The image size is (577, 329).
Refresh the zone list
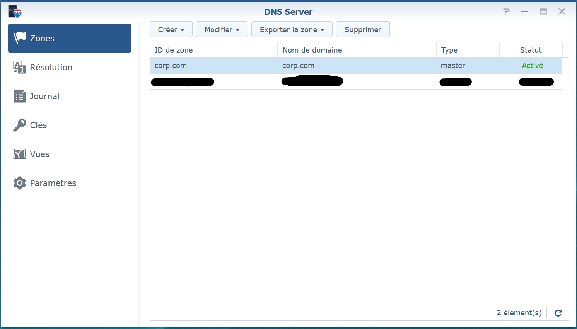pyautogui.click(x=558, y=313)
